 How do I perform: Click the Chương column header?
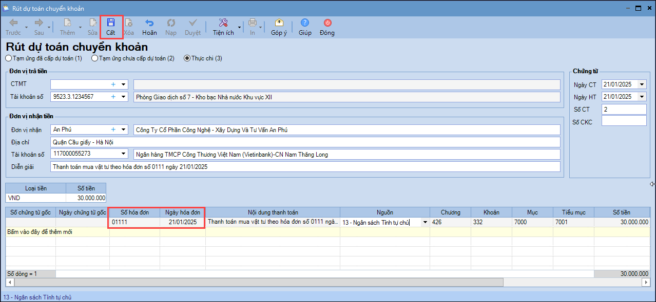(x=450, y=212)
